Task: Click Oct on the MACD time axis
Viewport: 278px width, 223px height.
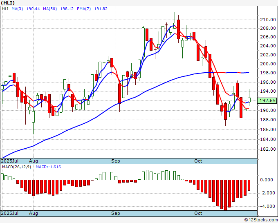Action: tap(198, 213)
